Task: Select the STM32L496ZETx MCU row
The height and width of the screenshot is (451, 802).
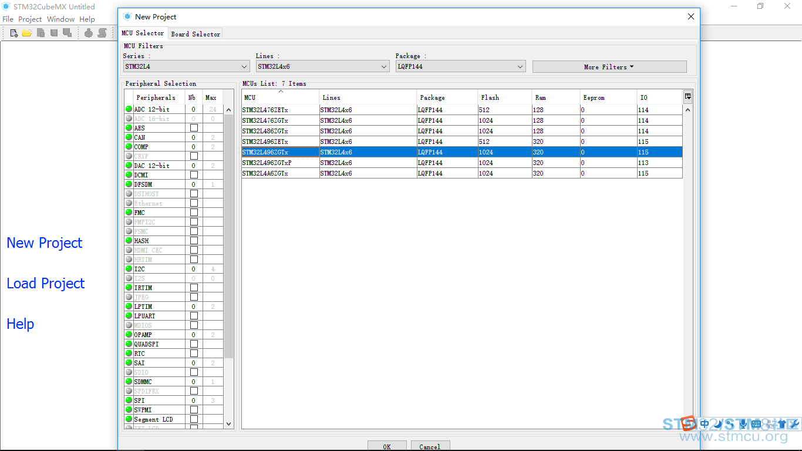Action: coord(461,142)
